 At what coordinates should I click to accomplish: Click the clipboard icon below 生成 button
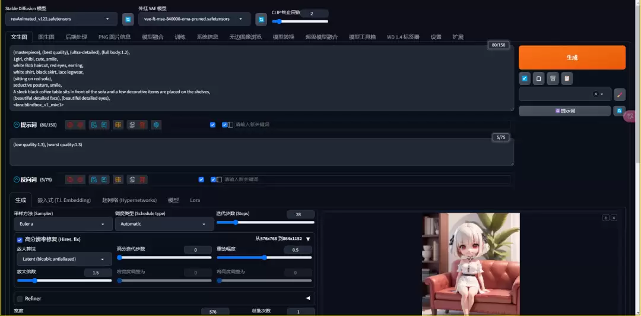[x=567, y=78]
